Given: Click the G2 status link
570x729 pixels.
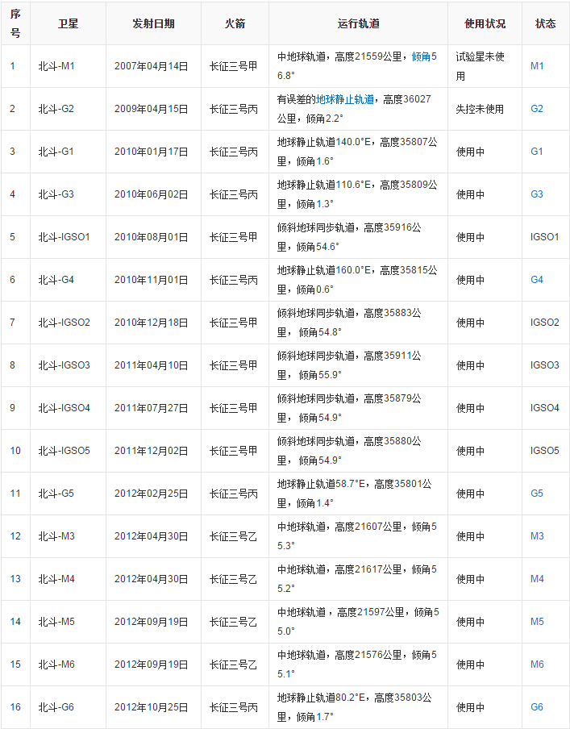Looking at the screenshot, I should click(x=537, y=109).
